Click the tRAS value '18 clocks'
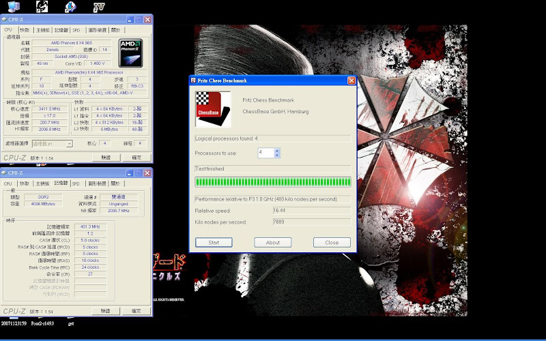 [90, 261]
